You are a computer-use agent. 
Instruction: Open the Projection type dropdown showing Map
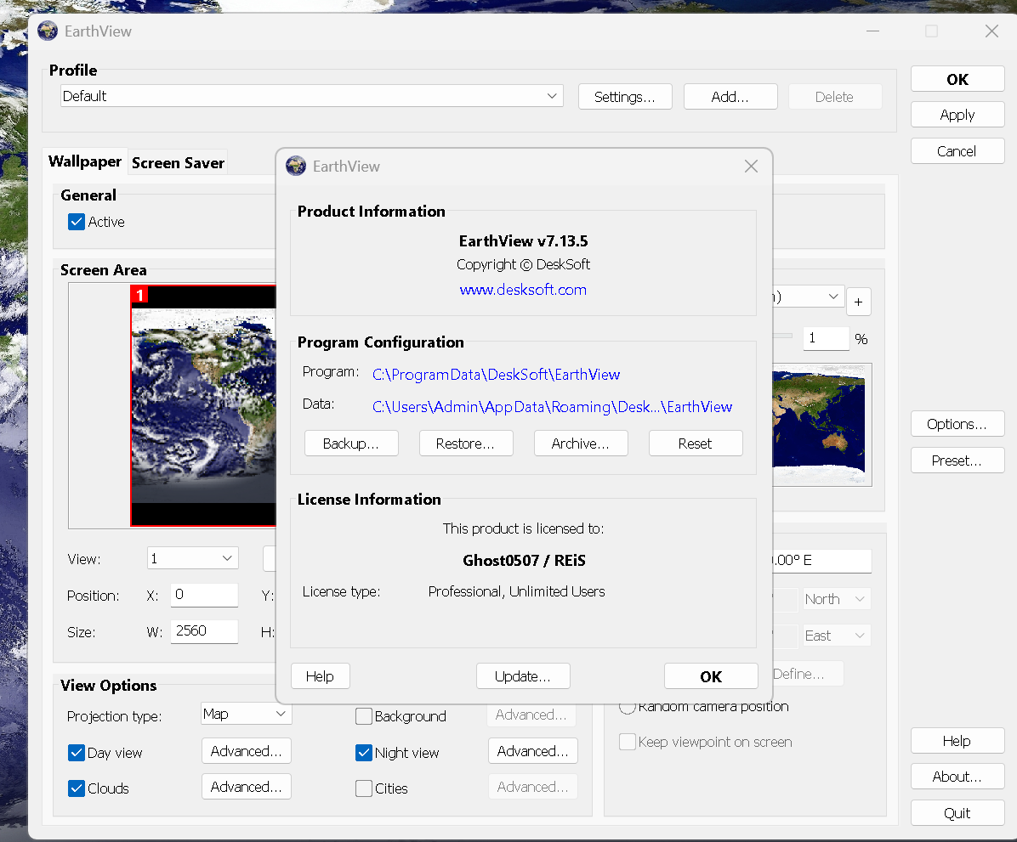[247, 714]
